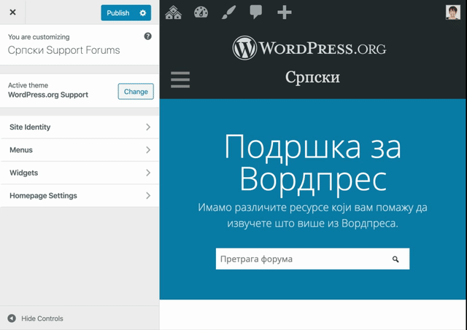Open publish settings gear icon
Viewport: 467px width, 330px height.
tap(143, 13)
